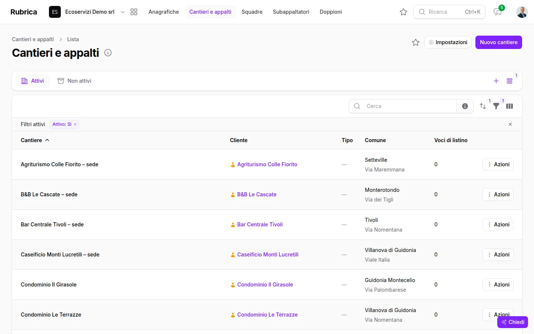Clear all active filters with the X
The image size is (534, 334).
click(510, 124)
